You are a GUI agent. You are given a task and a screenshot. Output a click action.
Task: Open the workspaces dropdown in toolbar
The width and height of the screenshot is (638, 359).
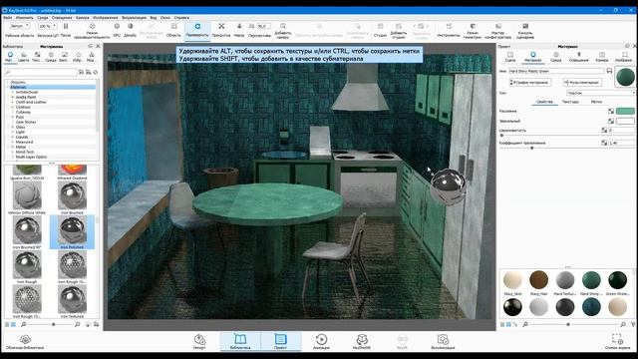point(19,26)
